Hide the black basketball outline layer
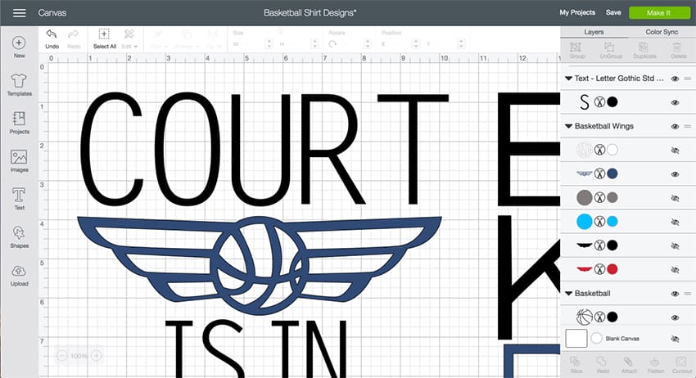696x378 pixels. point(675,317)
